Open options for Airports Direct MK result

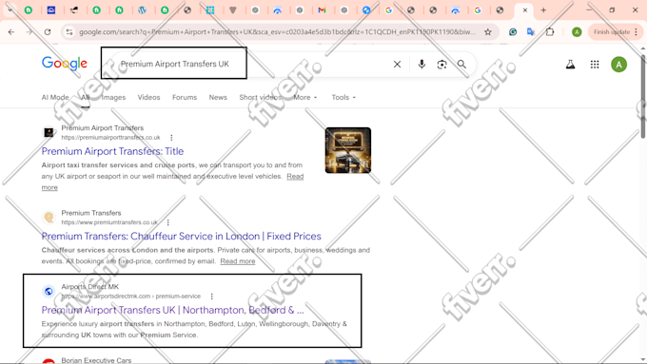click(x=211, y=296)
